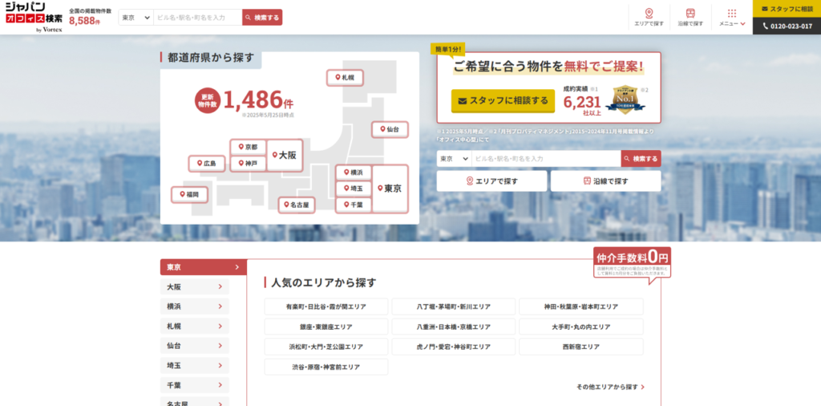Select 神戸 on the map
Image resolution: width=821 pixels, height=406 pixels.
tap(249, 164)
